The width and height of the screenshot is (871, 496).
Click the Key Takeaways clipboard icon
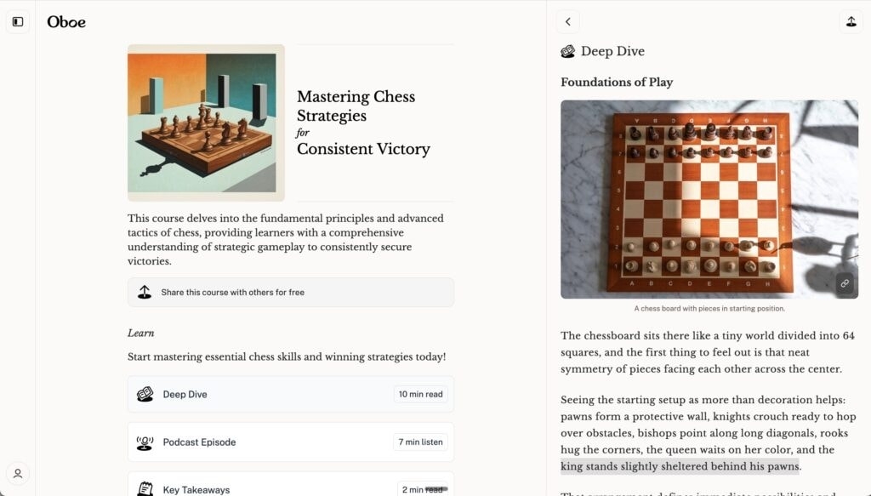145,489
